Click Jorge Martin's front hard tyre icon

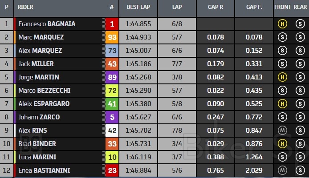pyautogui.click(x=282, y=77)
